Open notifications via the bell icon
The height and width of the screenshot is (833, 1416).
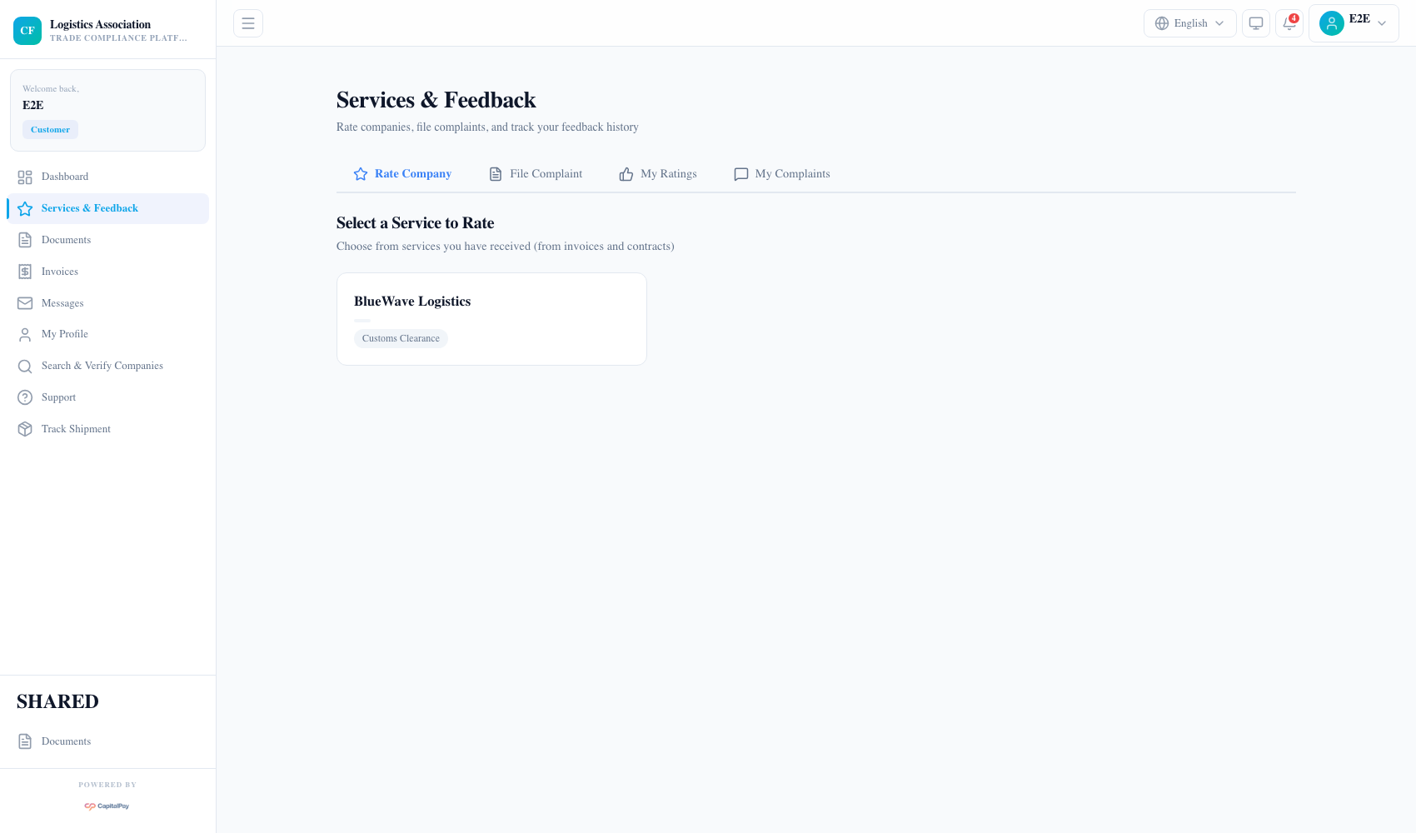pyautogui.click(x=1288, y=23)
